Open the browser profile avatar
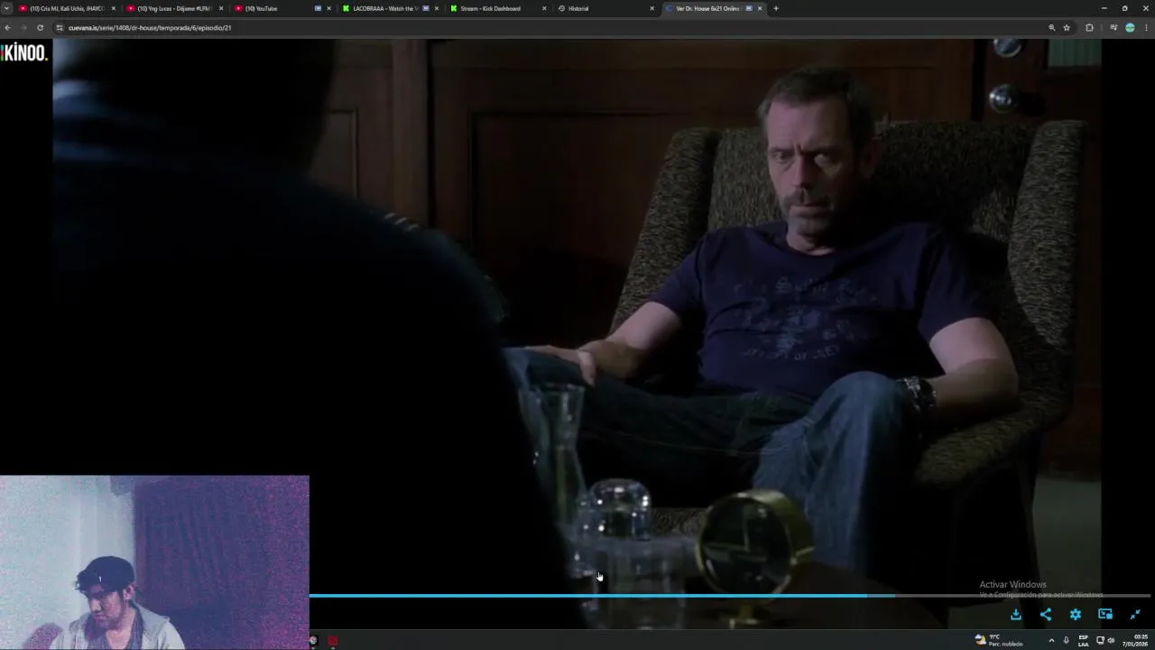 pos(1130,28)
